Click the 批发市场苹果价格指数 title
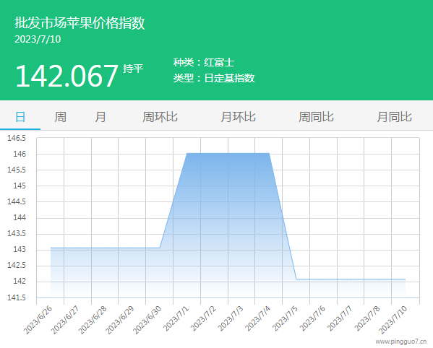The image size is (433, 348). coord(80,23)
